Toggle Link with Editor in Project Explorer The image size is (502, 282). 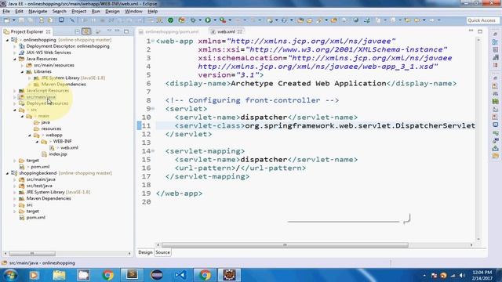[x=86, y=31]
